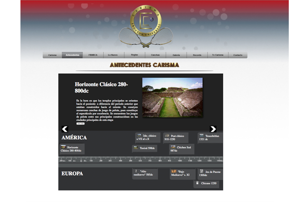Click the previous slide arrow

65,129
